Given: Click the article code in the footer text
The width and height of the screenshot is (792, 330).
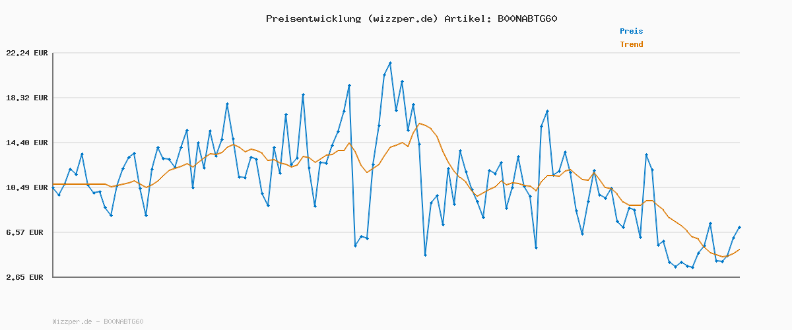Looking at the screenshot, I should (123, 321).
